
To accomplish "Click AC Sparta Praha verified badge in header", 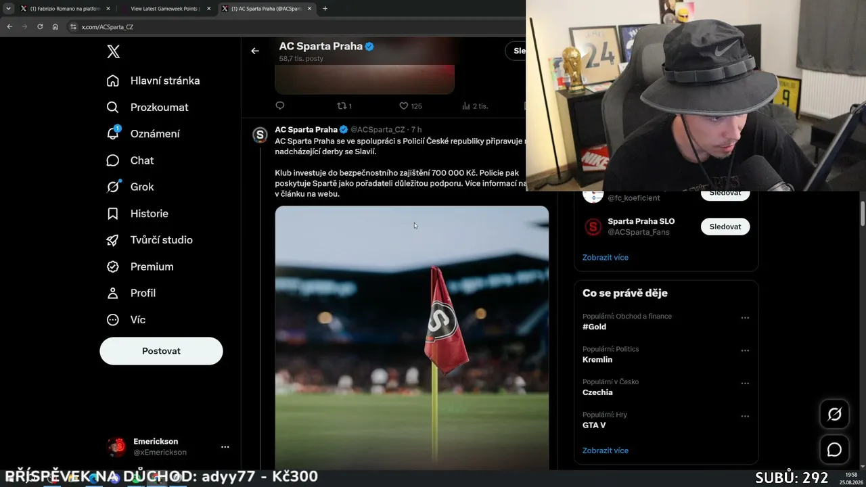I will 369,47.
